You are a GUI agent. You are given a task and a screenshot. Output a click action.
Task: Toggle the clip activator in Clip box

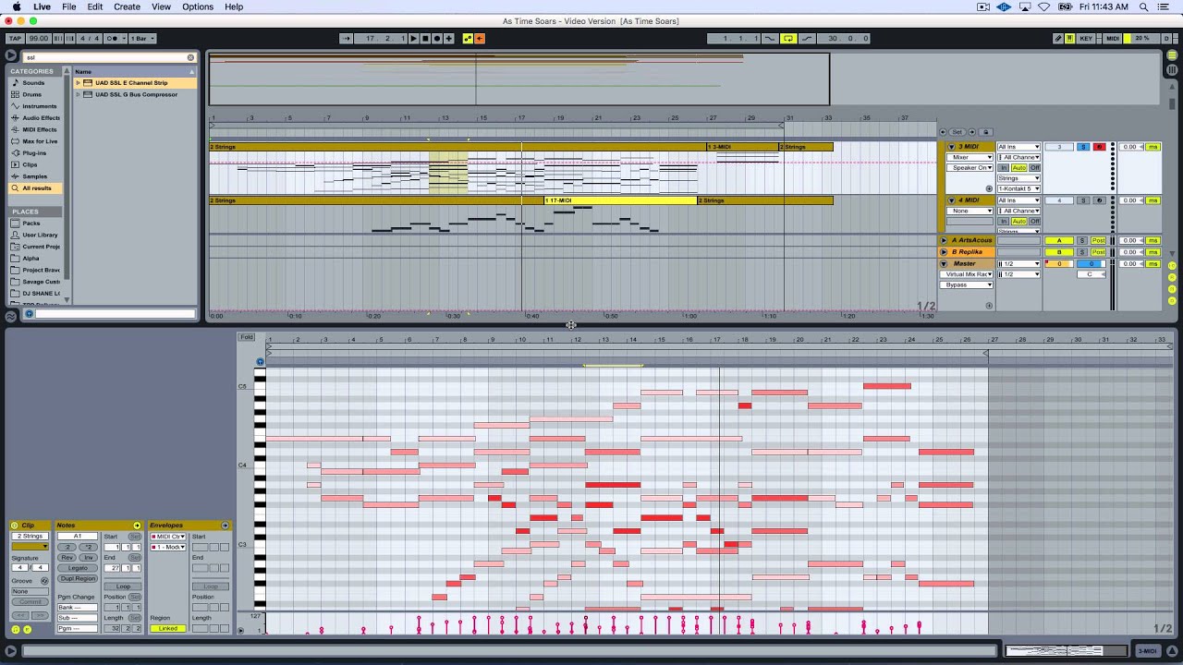pyautogui.click(x=15, y=525)
